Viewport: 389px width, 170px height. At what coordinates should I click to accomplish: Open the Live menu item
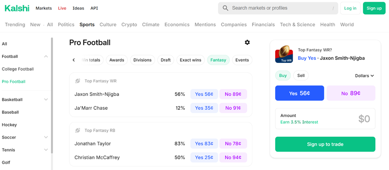62,8
